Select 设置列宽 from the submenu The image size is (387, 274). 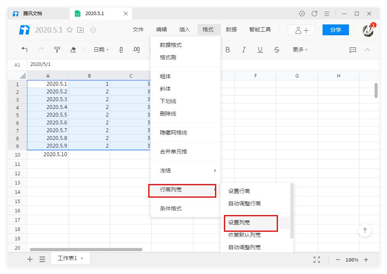coord(238,223)
